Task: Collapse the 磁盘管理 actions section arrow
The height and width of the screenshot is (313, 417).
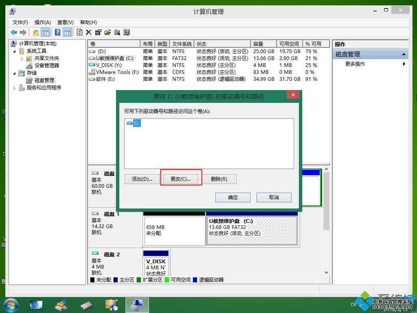Action: pos(404,54)
